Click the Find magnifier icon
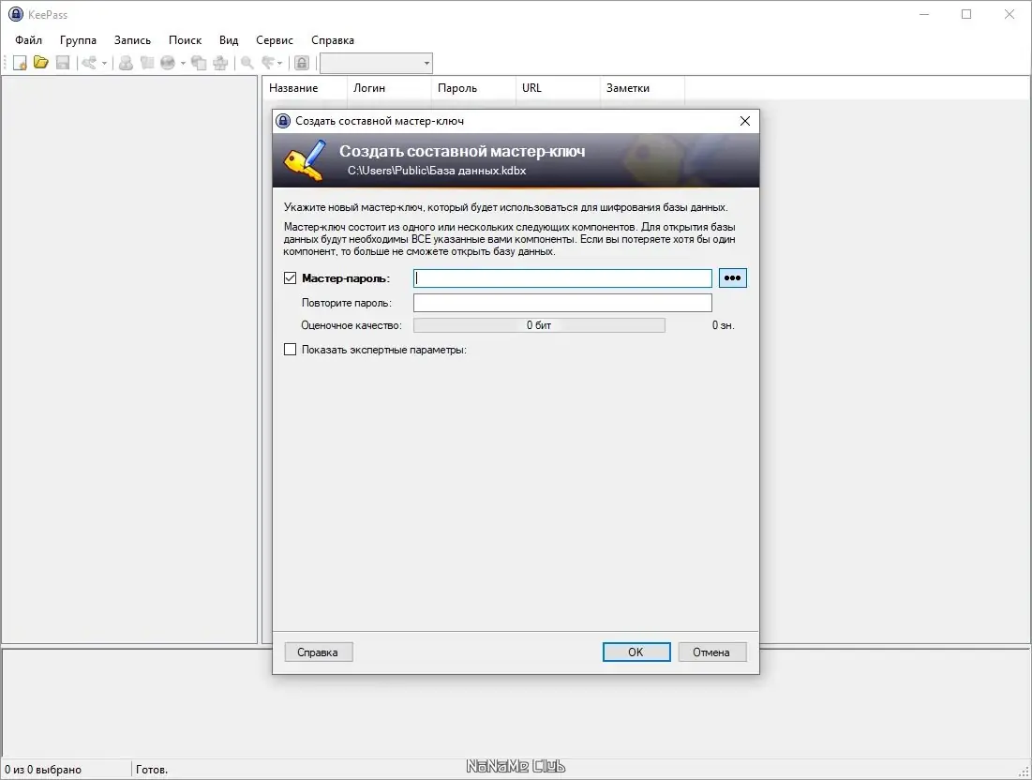Image resolution: width=1032 pixels, height=780 pixels. (x=247, y=63)
